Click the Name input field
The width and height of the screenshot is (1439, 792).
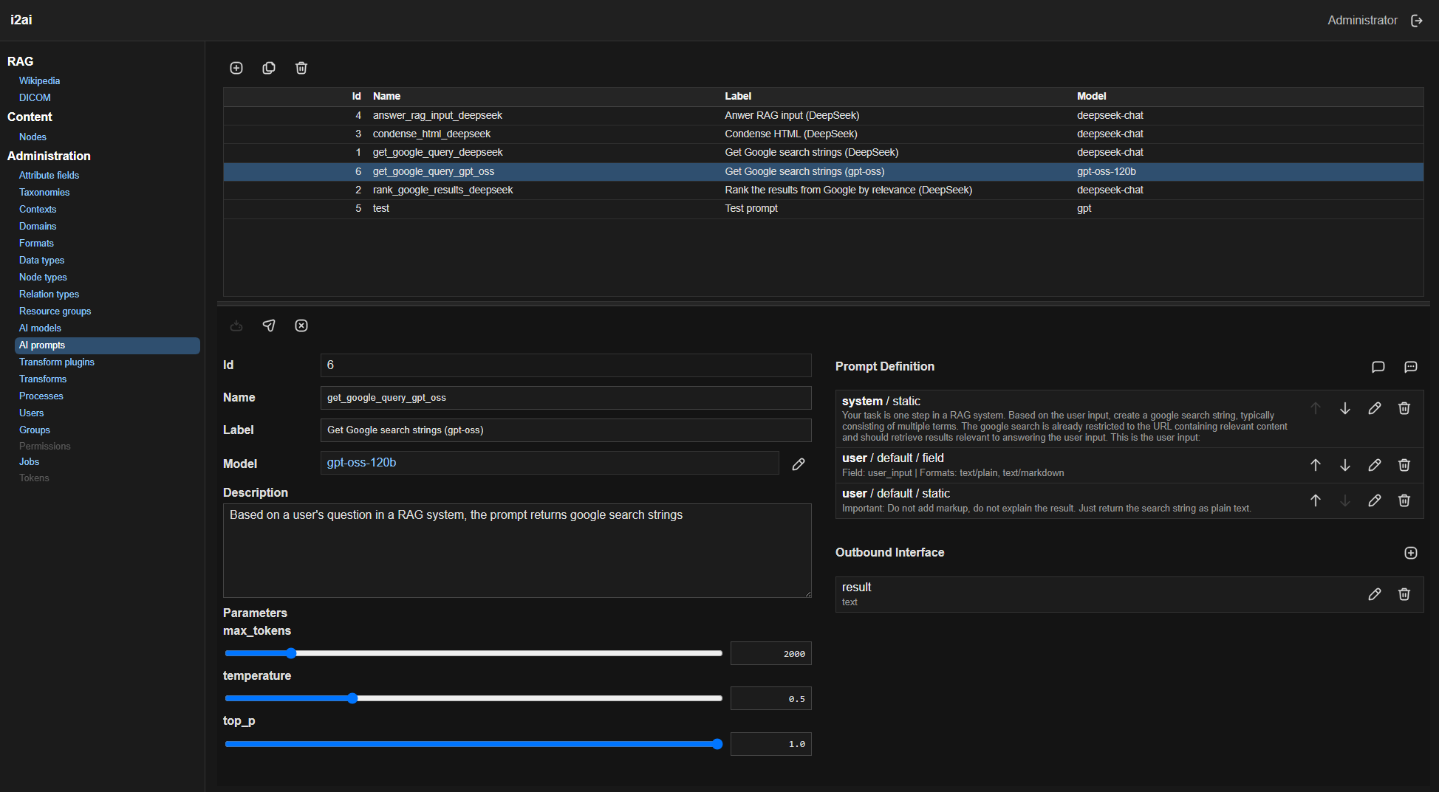tap(566, 398)
